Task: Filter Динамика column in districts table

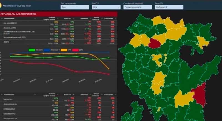Action: pyautogui.click(x=91, y=95)
